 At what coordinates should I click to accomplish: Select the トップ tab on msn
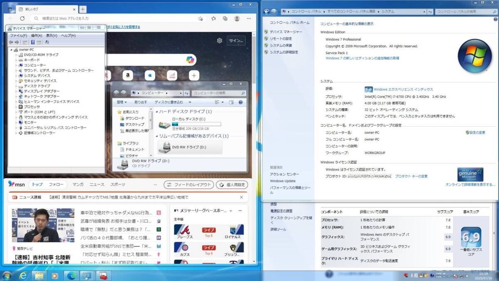pyautogui.click(x=37, y=184)
